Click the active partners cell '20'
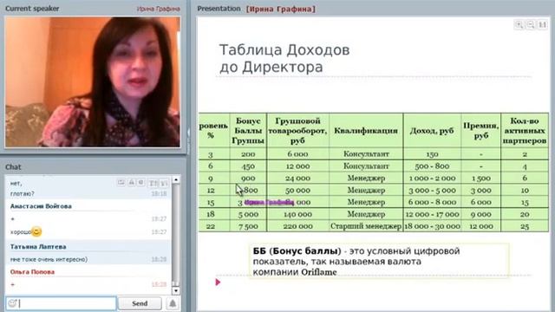This screenshot has height=312, width=555. tap(525, 214)
